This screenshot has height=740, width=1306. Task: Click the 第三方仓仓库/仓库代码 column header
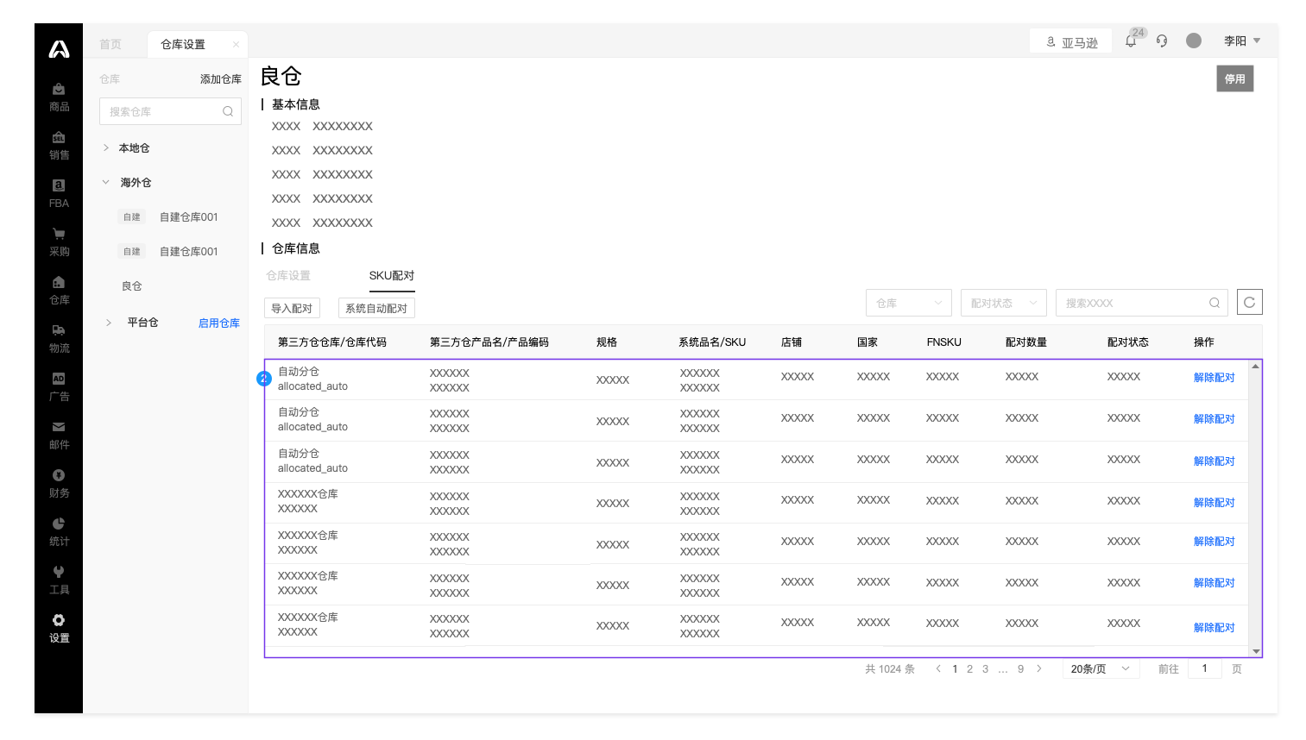332,342
